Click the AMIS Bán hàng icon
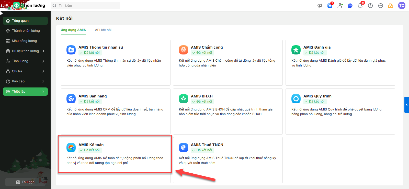 [71, 99]
